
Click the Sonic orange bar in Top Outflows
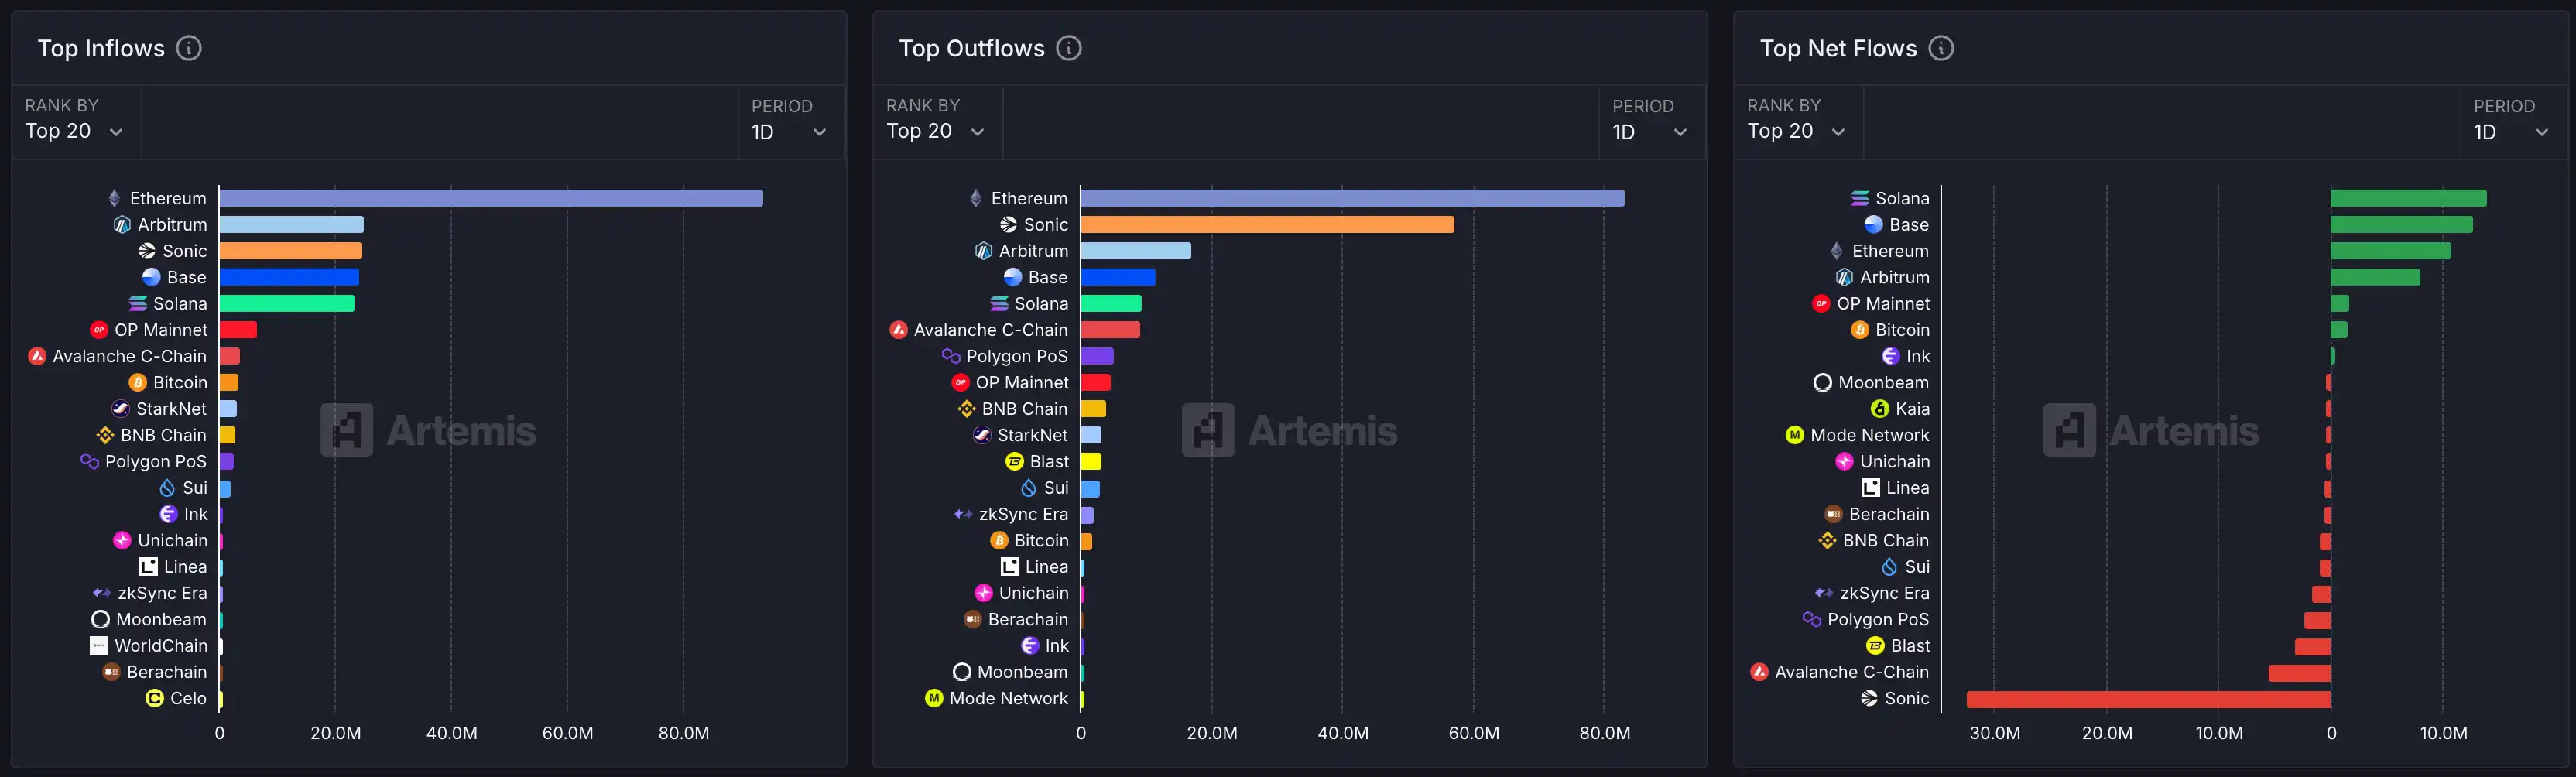click(1267, 225)
